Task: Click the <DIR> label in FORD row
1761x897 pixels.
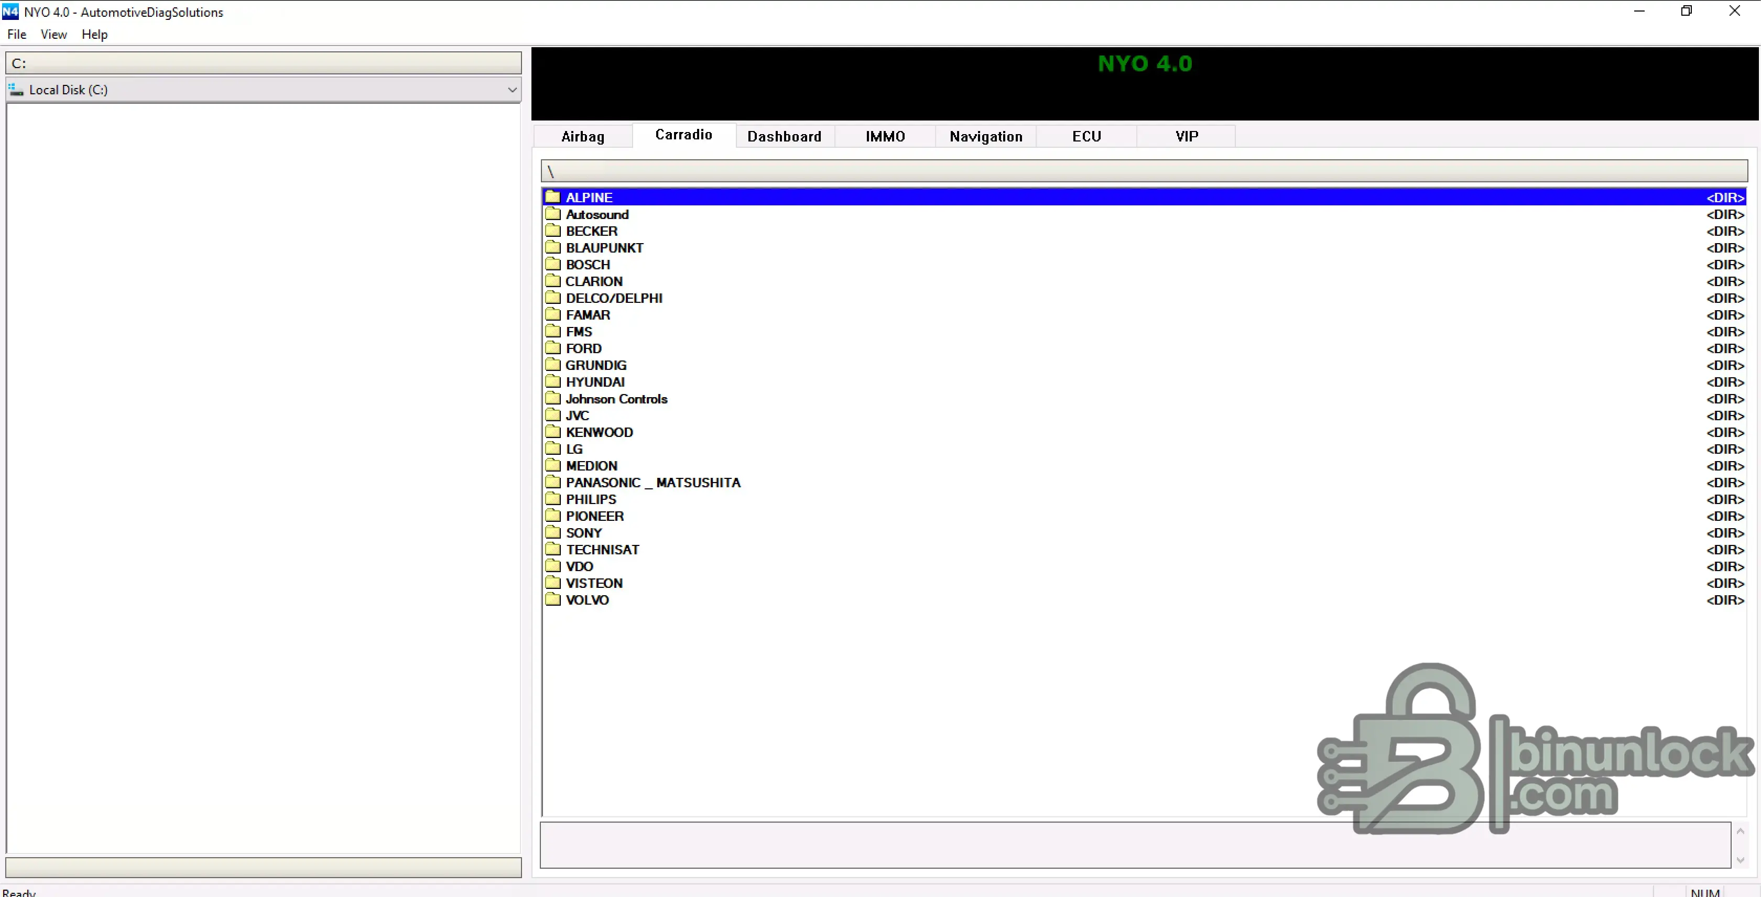Action: tap(1725, 348)
